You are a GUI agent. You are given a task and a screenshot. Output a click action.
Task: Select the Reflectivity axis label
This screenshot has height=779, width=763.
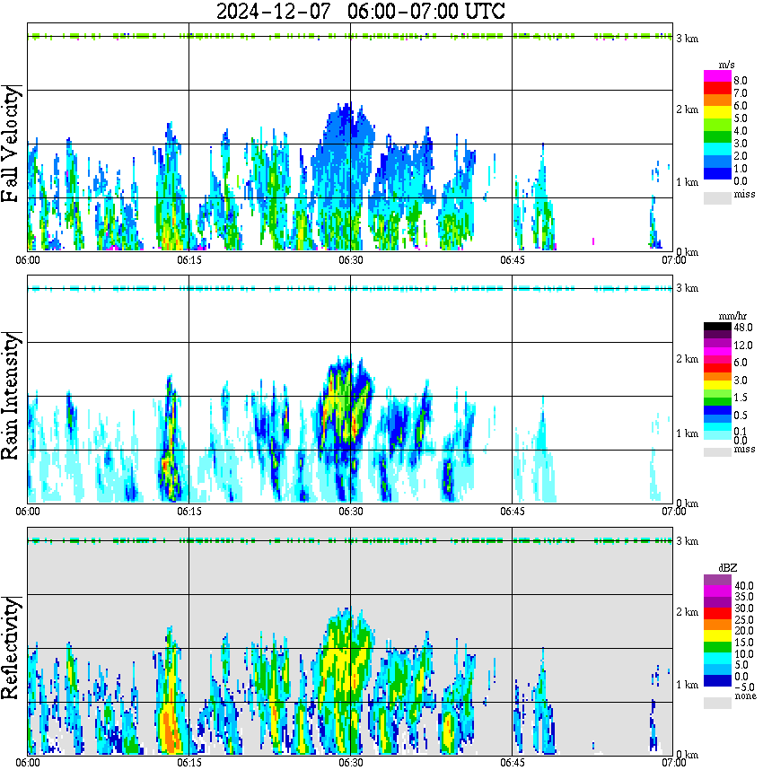click(11, 648)
